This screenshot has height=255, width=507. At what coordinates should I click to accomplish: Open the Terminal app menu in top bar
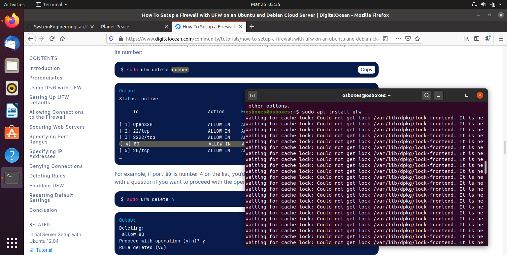click(x=51, y=4)
